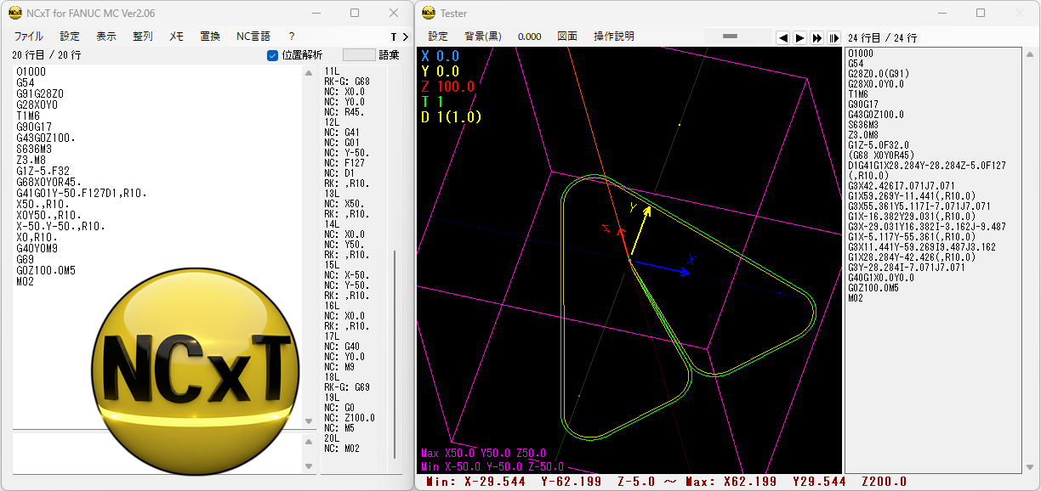This screenshot has height=491, width=1041.
Task: Open the NC言語 menu
Action: coord(253,37)
